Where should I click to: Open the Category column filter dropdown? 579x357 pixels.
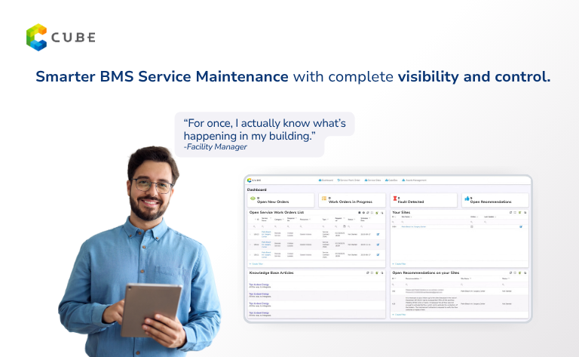pyautogui.click(x=283, y=220)
